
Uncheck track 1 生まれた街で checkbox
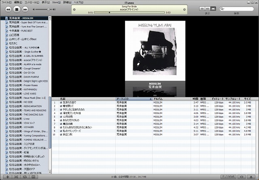pos(61,103)
